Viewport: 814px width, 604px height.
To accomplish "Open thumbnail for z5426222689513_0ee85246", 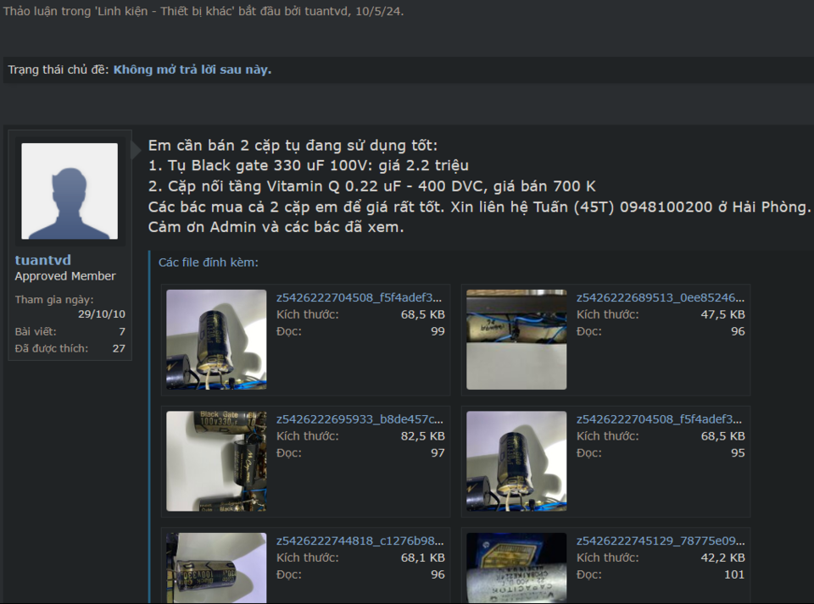I will tap(516, 340).
